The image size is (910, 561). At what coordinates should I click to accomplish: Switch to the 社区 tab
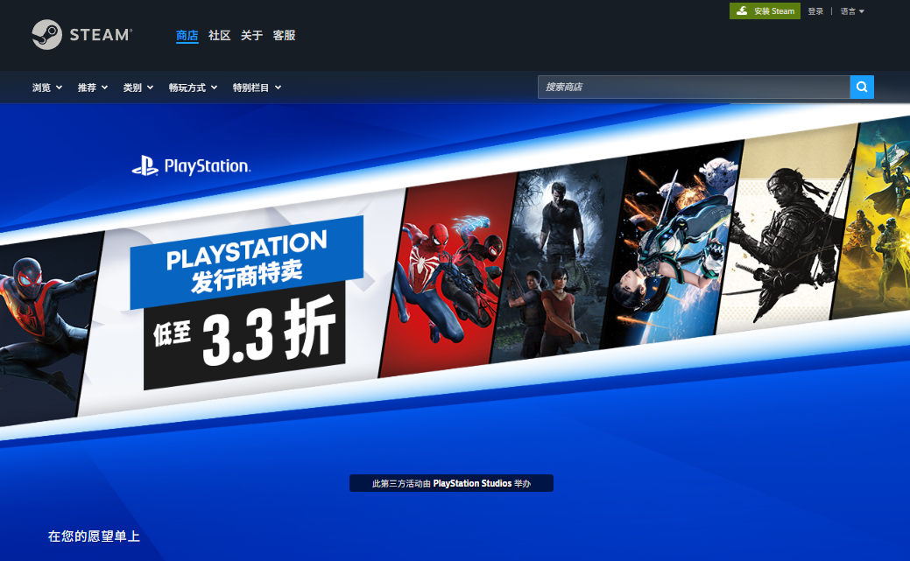point(218,35)
